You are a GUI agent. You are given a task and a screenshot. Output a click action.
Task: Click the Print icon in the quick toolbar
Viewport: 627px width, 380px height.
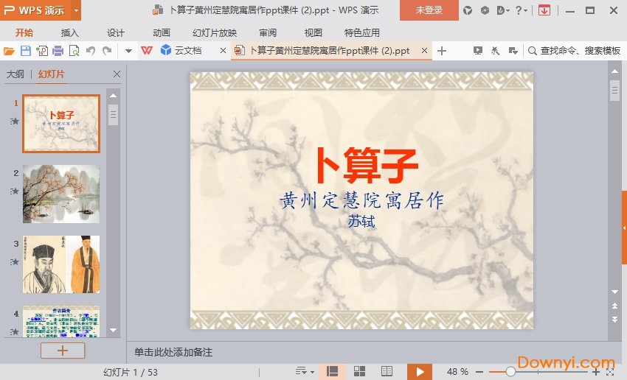[x=58, y=51]
